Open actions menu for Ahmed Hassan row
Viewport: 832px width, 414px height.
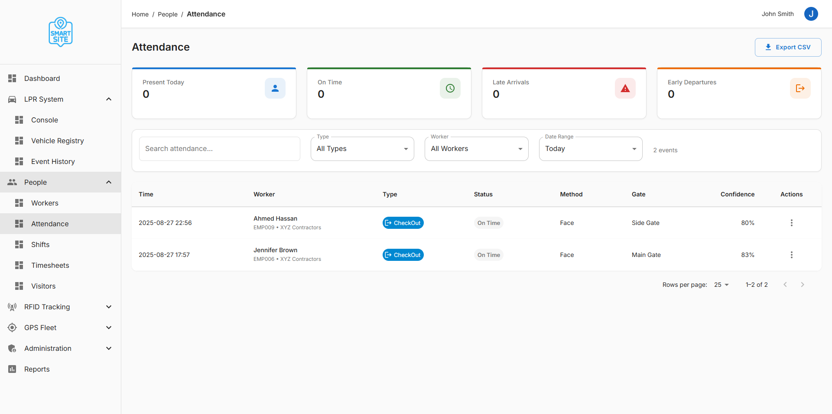point(791,223)
